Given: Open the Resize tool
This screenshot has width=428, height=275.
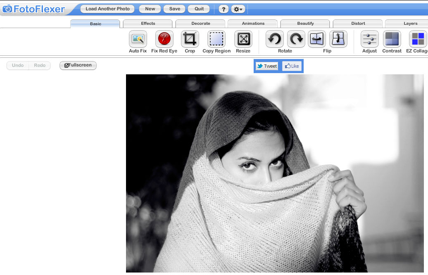Looking at the screenshot, I should pos(243,39).
